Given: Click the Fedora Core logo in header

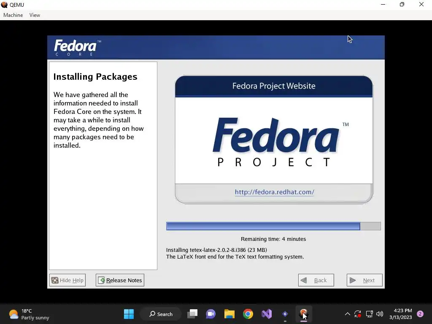Looking at the screenshot, I should pos(78,48).
